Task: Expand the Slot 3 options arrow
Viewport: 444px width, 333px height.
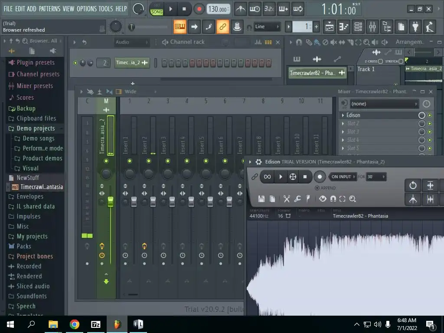Action: pyautogui.click(x=343, y=132)
